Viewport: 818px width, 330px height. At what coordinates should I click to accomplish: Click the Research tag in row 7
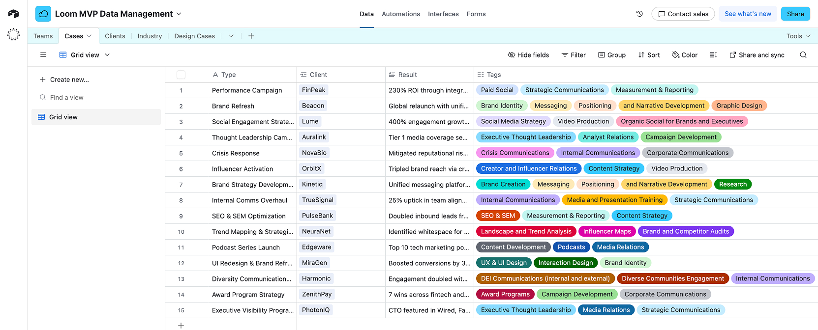pos(732,184)
